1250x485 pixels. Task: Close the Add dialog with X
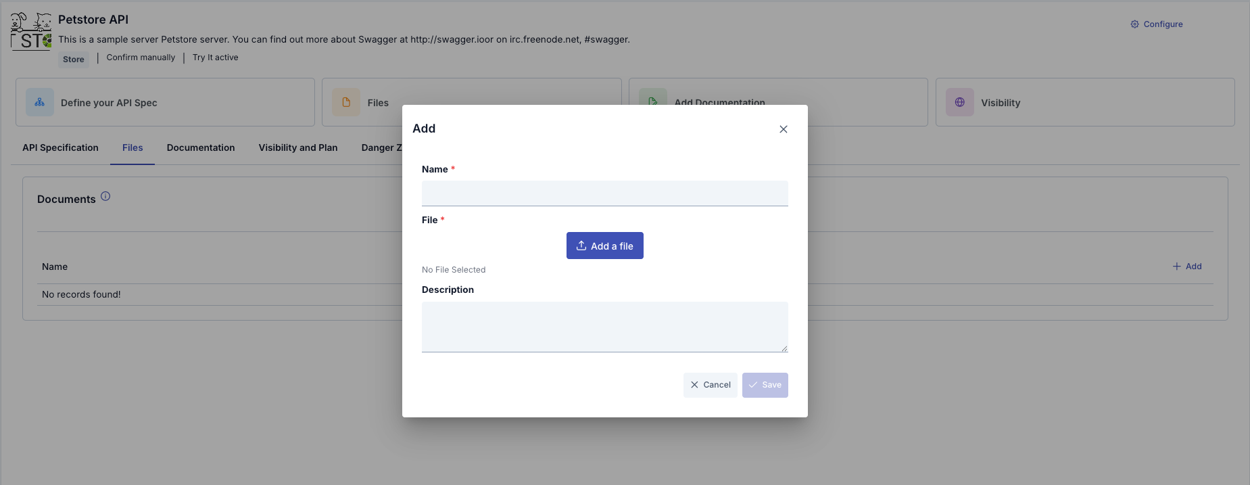[x=783, y=129]
